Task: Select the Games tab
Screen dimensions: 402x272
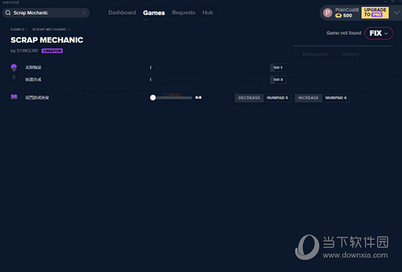Action: tap(154, 13)
